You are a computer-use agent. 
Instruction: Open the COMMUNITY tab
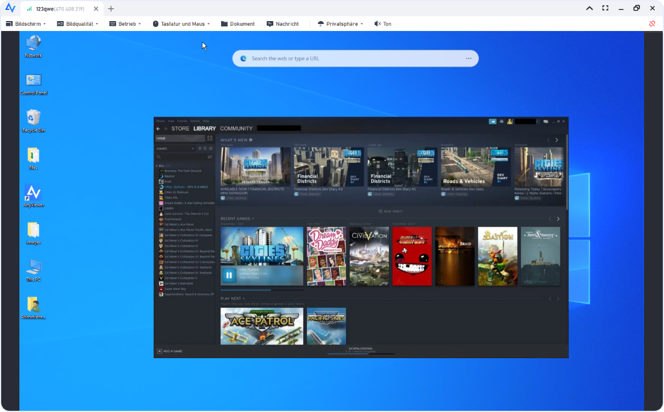pos(236,129)
